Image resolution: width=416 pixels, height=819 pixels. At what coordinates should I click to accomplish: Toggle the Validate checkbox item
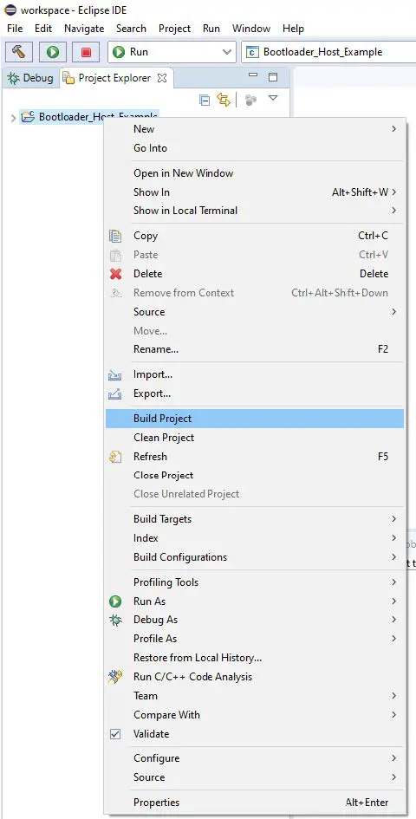(255, 734)
